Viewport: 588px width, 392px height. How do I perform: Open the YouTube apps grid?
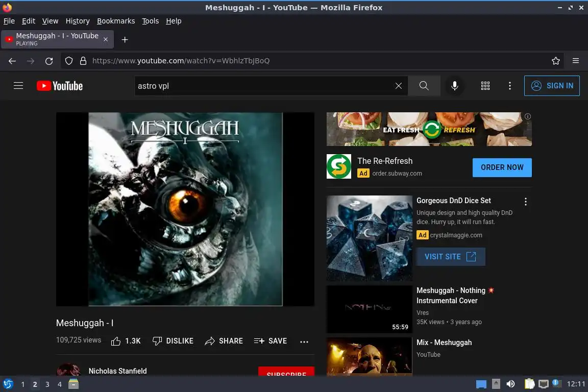[x=485, y=86]
